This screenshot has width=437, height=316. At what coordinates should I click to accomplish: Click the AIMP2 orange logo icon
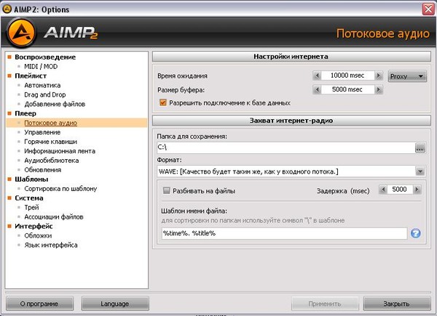[21, 33]
